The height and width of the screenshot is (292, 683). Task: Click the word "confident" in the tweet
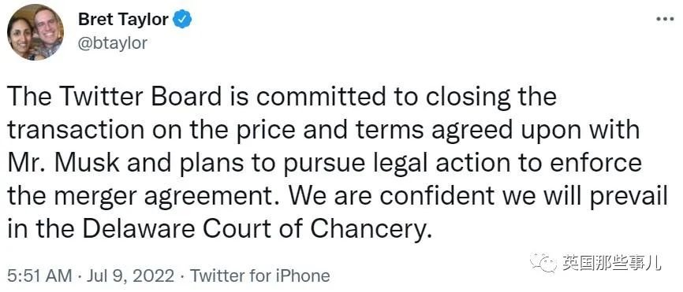(x=437, y=197)
